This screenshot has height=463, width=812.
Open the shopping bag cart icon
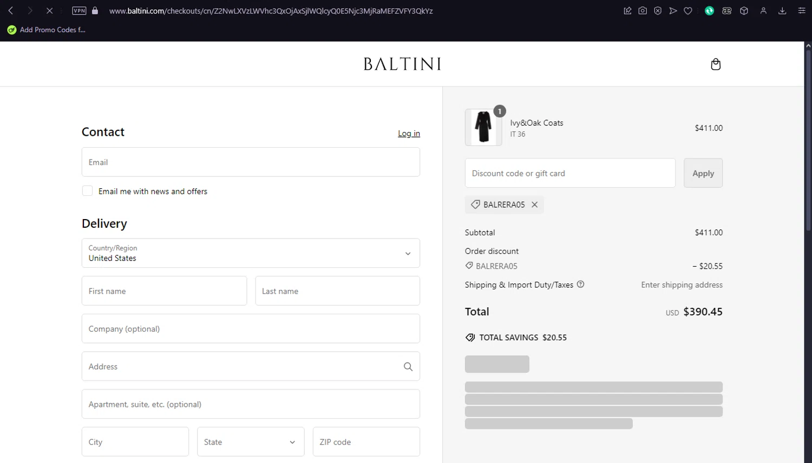[x=716, y=64]
